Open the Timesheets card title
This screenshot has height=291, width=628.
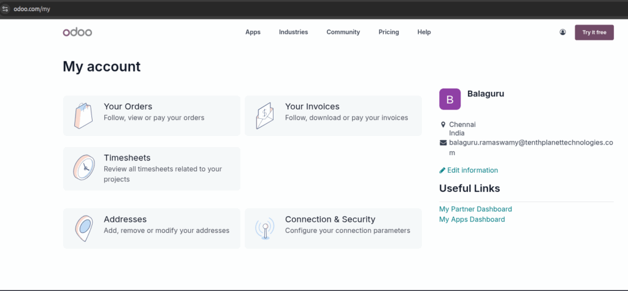click(127, 157)
